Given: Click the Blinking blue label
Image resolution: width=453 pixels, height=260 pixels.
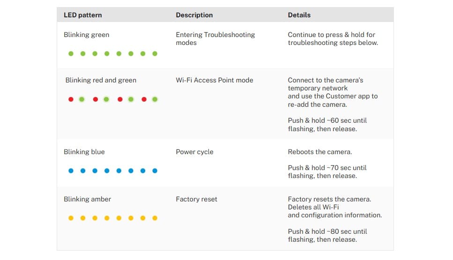Looking at the screenshot, I should pos(84,152).
